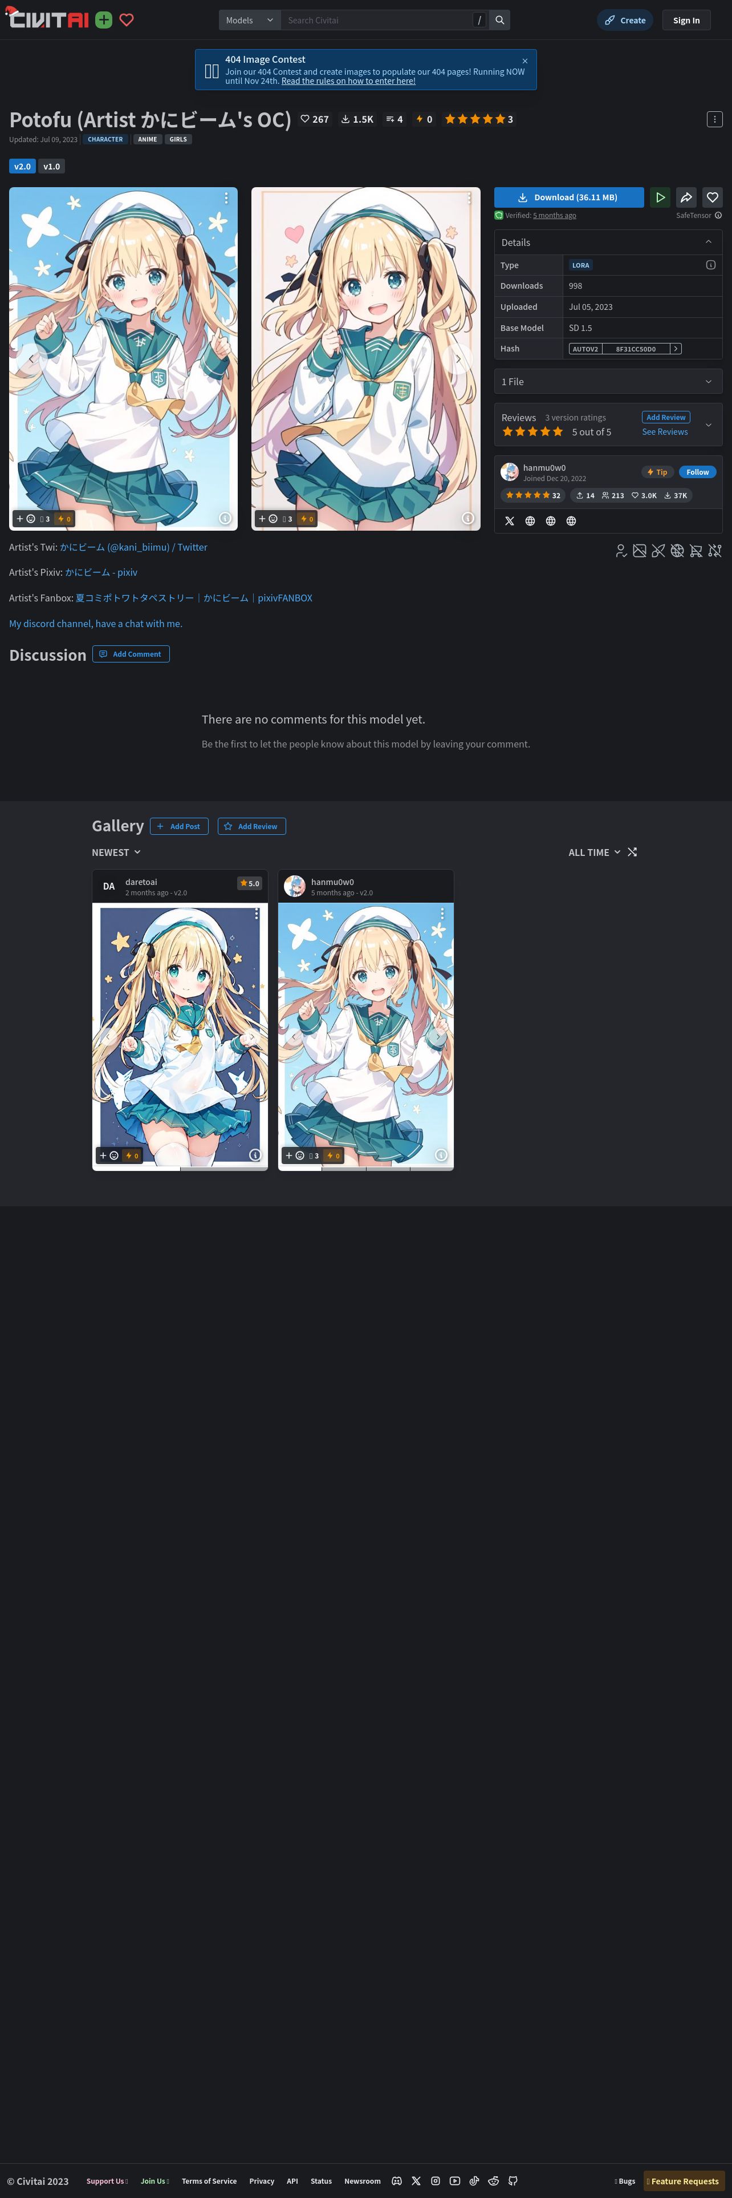Image resolution: width=732 pixels, height=2198 pixels.
Task: Click the Instagram icon in footer
Action: coord(436,2180)
